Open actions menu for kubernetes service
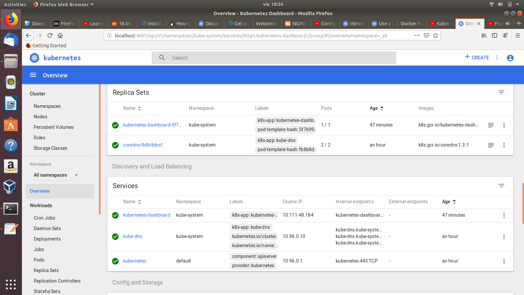Screen dimensions: 524x295 tap(504, 261)
